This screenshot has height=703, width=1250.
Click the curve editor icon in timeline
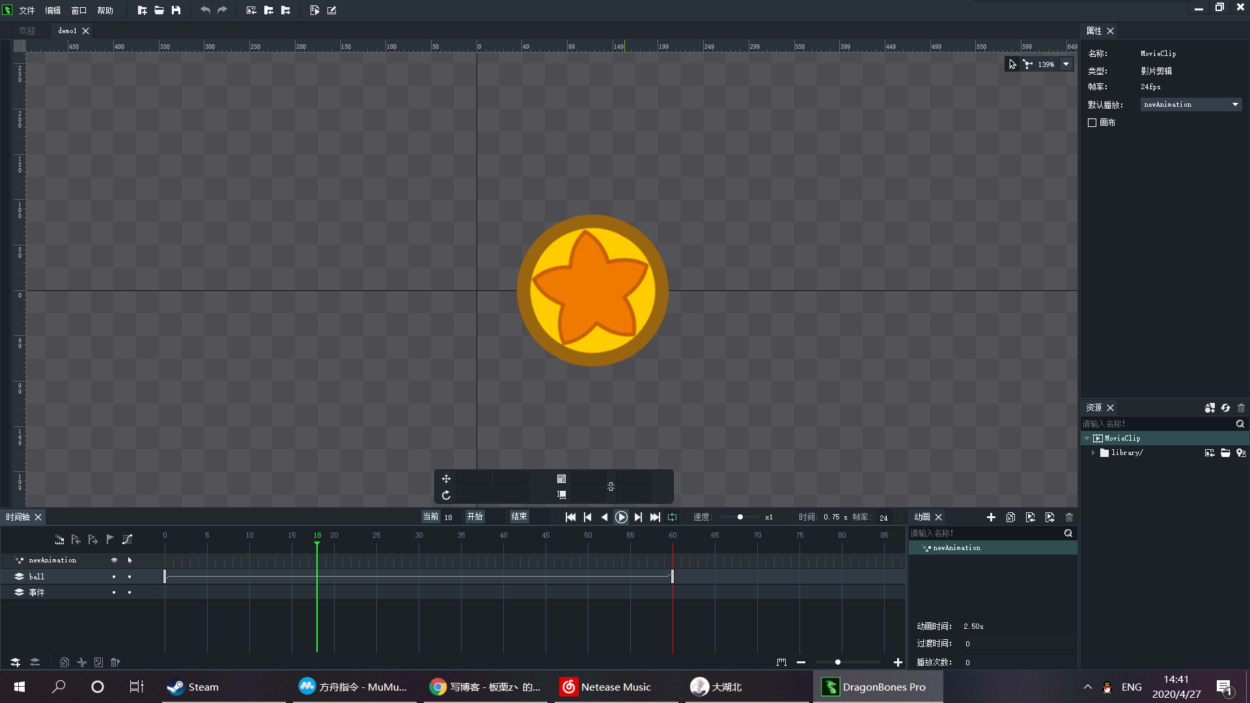pos(128,539)
